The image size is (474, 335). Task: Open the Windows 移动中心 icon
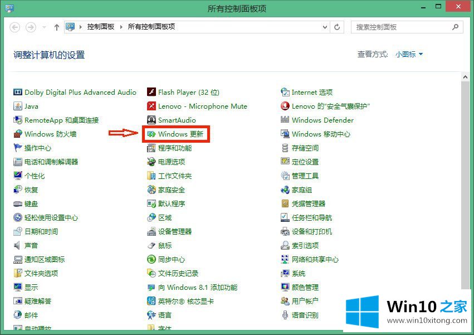(x=285, y=134)
